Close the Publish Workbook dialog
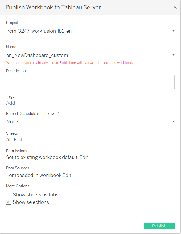Viewport: 181px width, 234px height. [x=175, y=7]
